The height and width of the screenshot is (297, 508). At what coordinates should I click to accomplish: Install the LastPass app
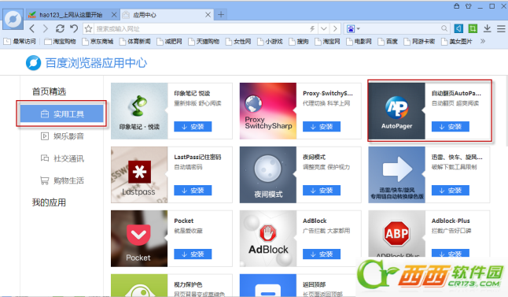point(193,190)
